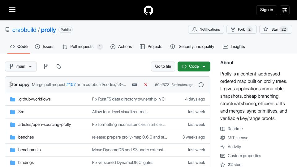The image size is (297, 167).
Task: Open the .github/workflows folder
Action: 34,99
